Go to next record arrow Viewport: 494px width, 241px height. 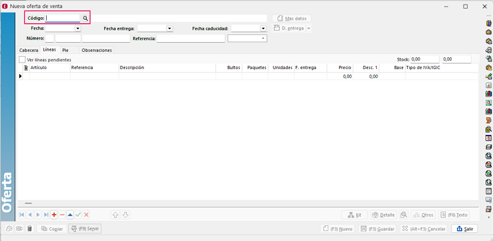38,215
